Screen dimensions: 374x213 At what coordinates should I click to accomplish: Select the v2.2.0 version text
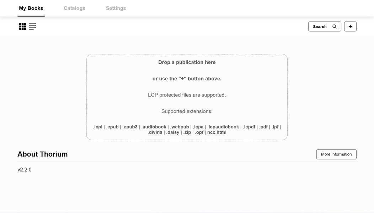point(25,170)
